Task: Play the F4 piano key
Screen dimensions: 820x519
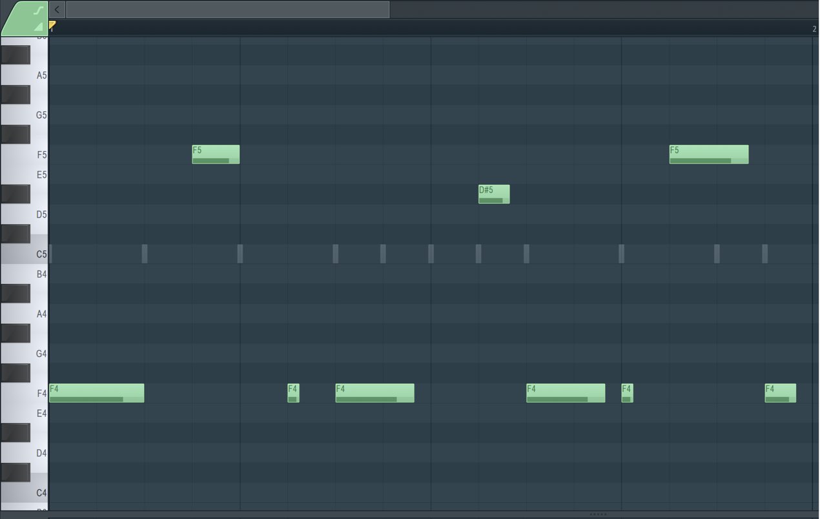Action: click(x=39, y=393)
